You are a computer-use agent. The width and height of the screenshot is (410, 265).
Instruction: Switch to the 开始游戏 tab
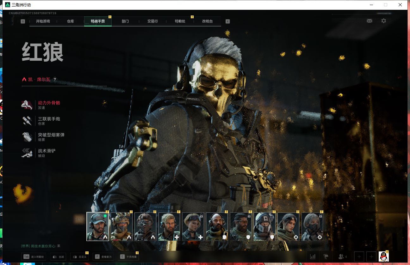[43, 21]
